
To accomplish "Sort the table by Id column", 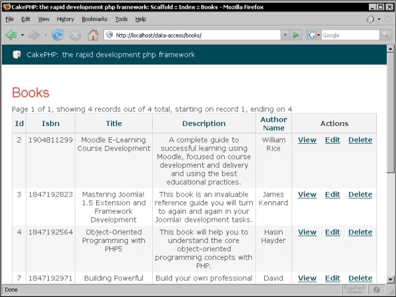I will [19, 123].
